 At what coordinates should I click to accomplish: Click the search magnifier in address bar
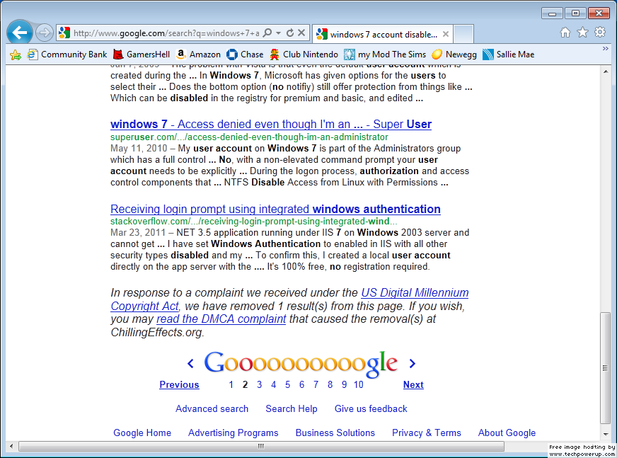pyautogui.click(x=267, y=33)
